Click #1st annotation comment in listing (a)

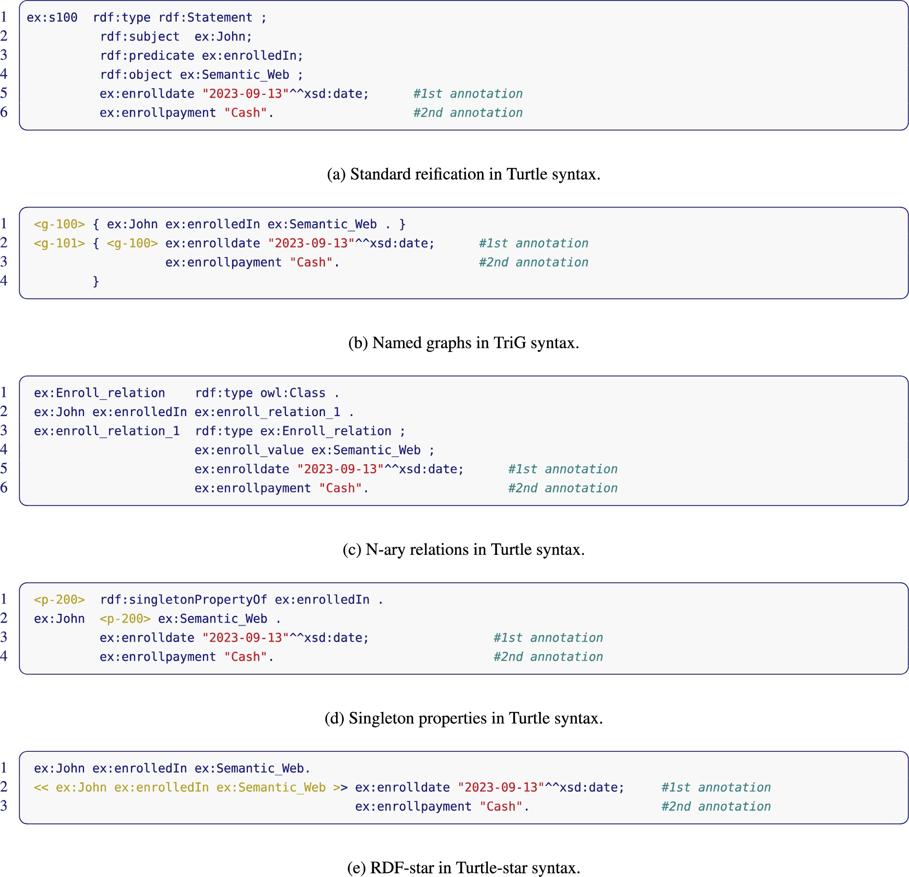(x=468, y=93)
